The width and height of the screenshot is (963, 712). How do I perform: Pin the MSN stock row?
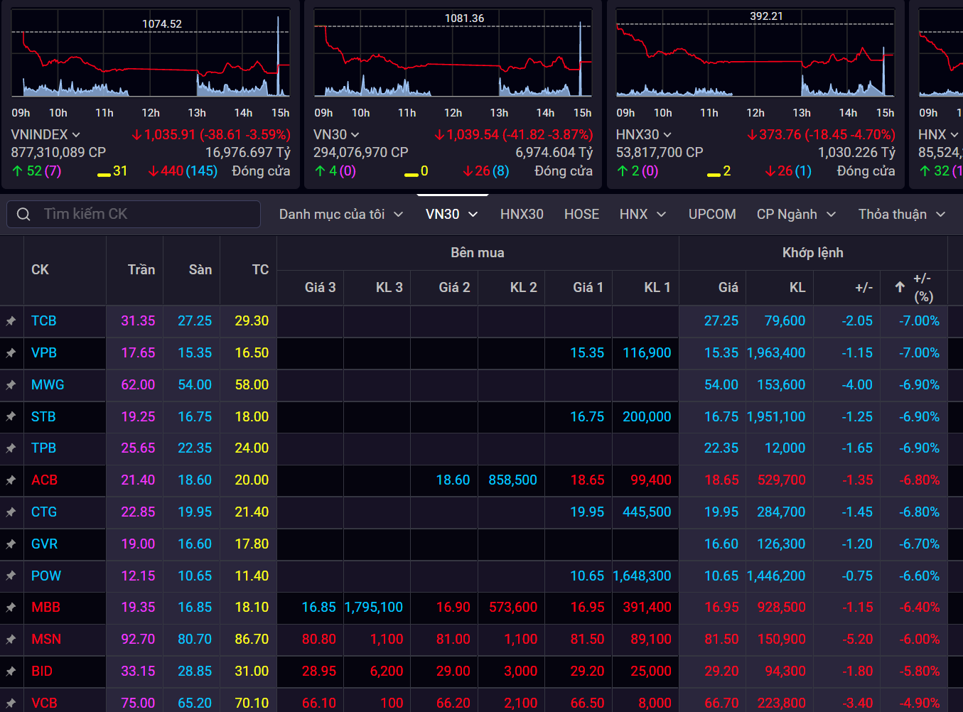[x=11, y=640]
